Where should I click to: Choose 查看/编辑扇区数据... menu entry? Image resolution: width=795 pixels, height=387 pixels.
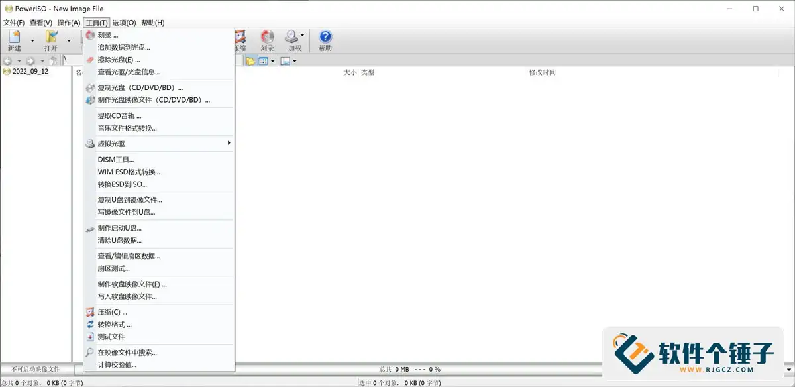coord(159,256)
